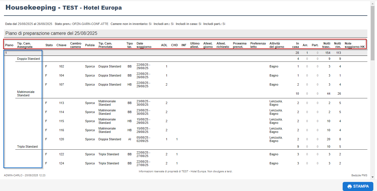
Task: Click the Attività del giorno column header
Action: 277,45
